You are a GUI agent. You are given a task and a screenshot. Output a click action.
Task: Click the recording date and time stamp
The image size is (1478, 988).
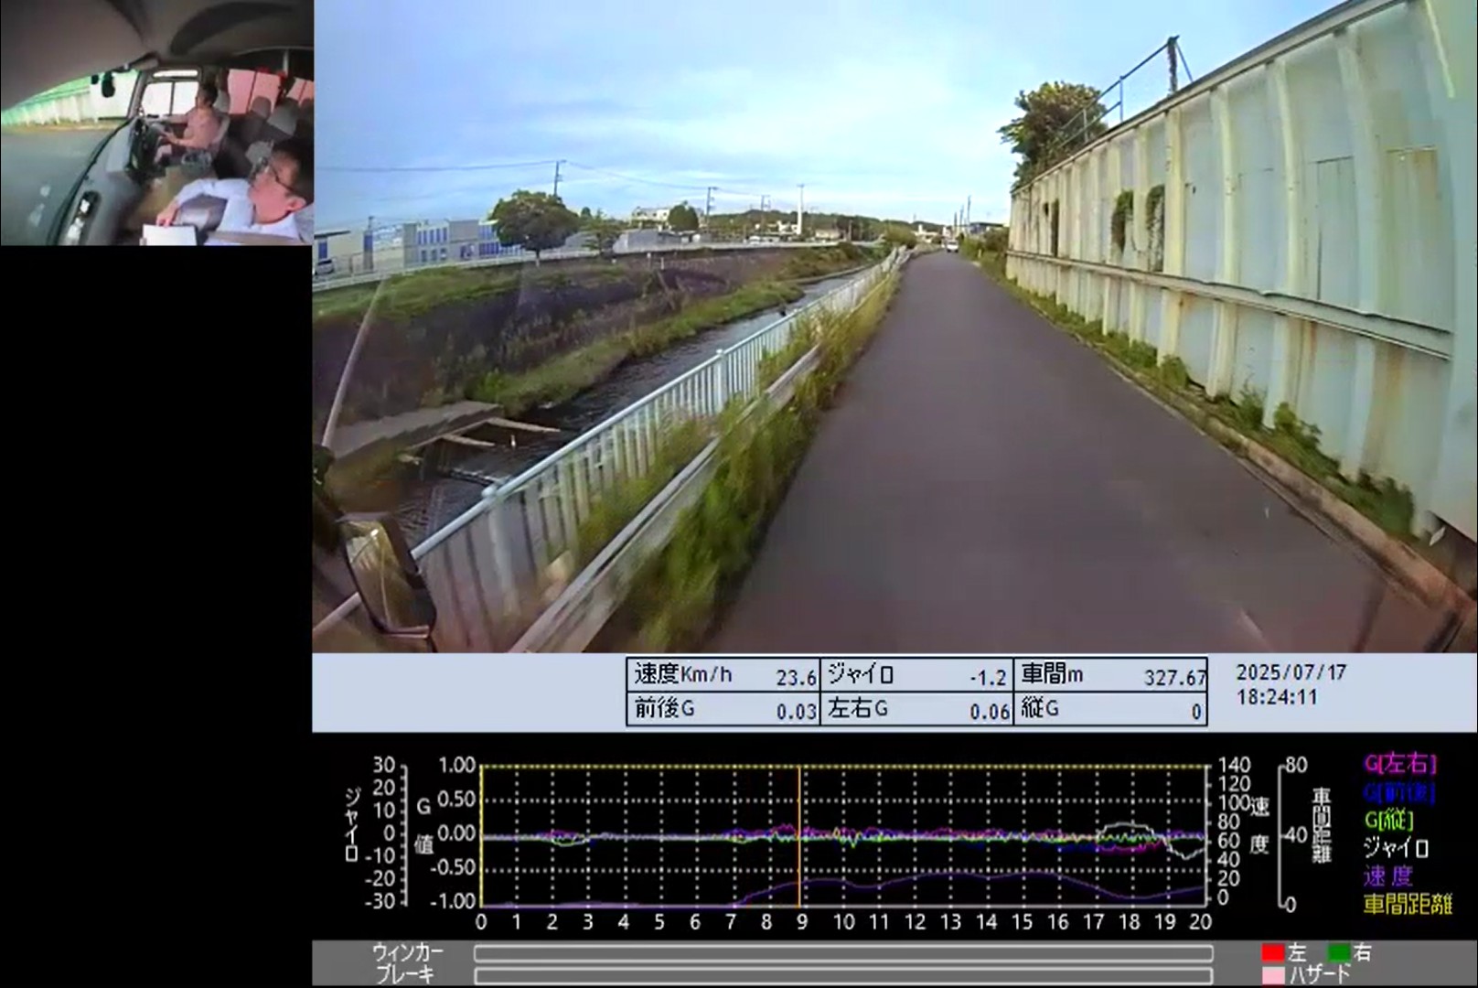point(1291,684)
